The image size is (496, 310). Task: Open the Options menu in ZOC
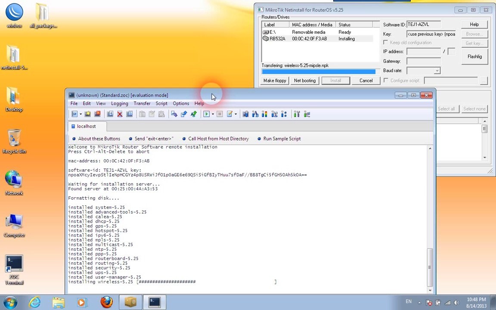coord(181,103)
